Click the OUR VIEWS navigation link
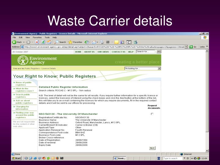 tap(103, 52)
